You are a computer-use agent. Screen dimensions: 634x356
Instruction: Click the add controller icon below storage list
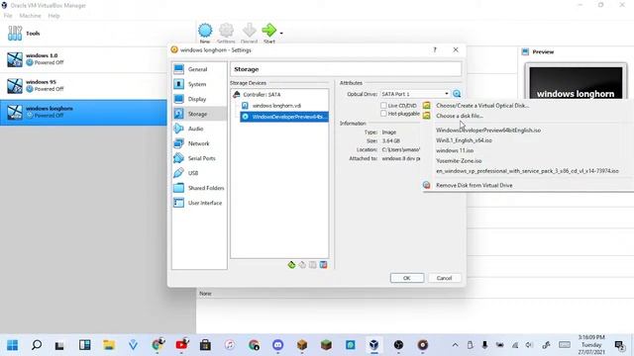click(291, 265)
